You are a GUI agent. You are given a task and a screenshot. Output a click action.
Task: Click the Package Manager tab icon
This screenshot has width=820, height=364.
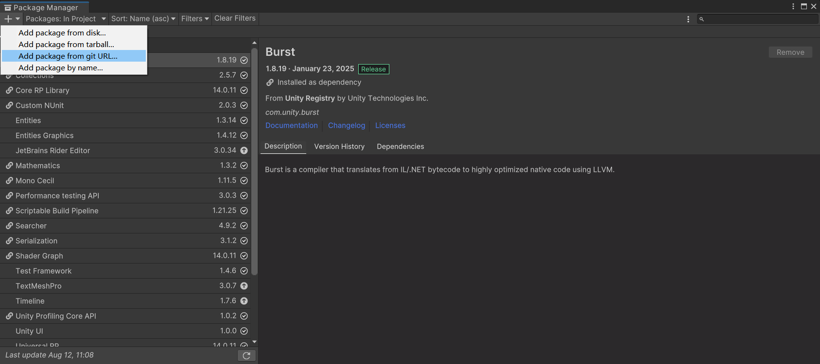pyautogui.click(x=8, y=8)
